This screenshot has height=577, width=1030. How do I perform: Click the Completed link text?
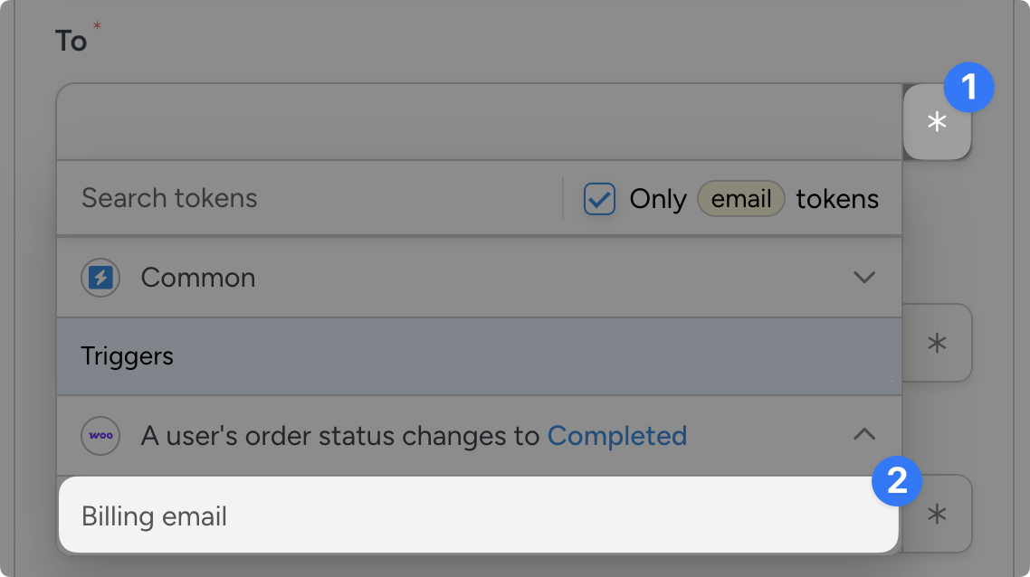(617, 436)
